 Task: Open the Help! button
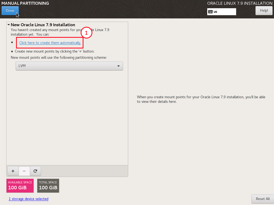pos(264,10)
